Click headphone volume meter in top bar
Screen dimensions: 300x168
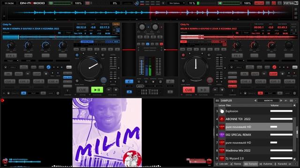(62, 3)
